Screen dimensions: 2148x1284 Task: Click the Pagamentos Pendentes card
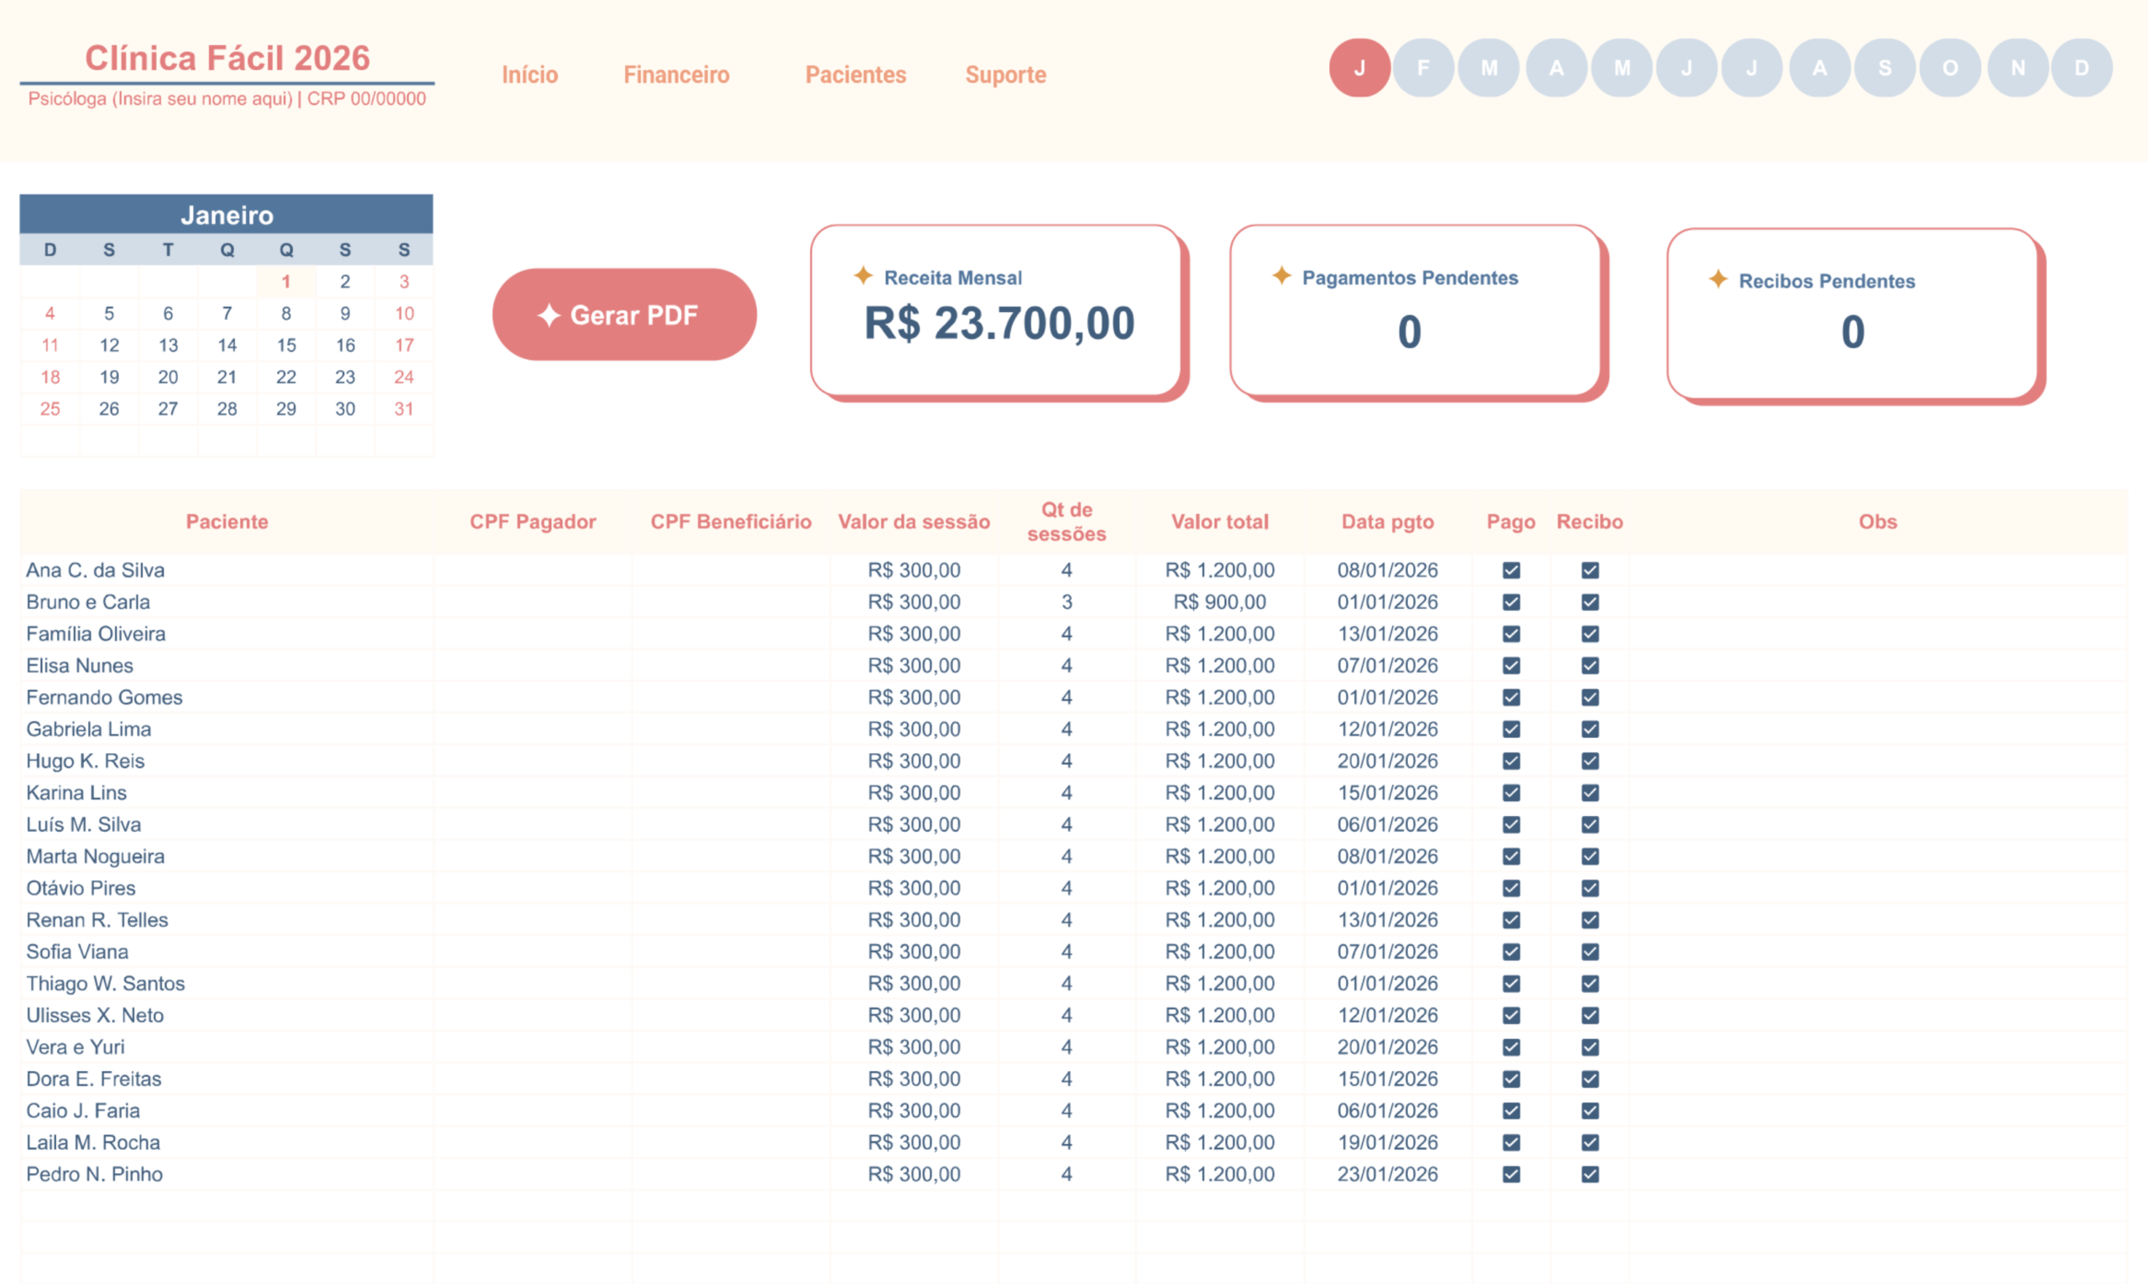(x=1415, y=311)
